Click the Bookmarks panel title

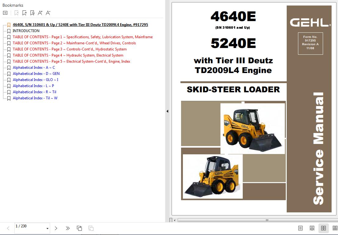(x=13, y=5)
